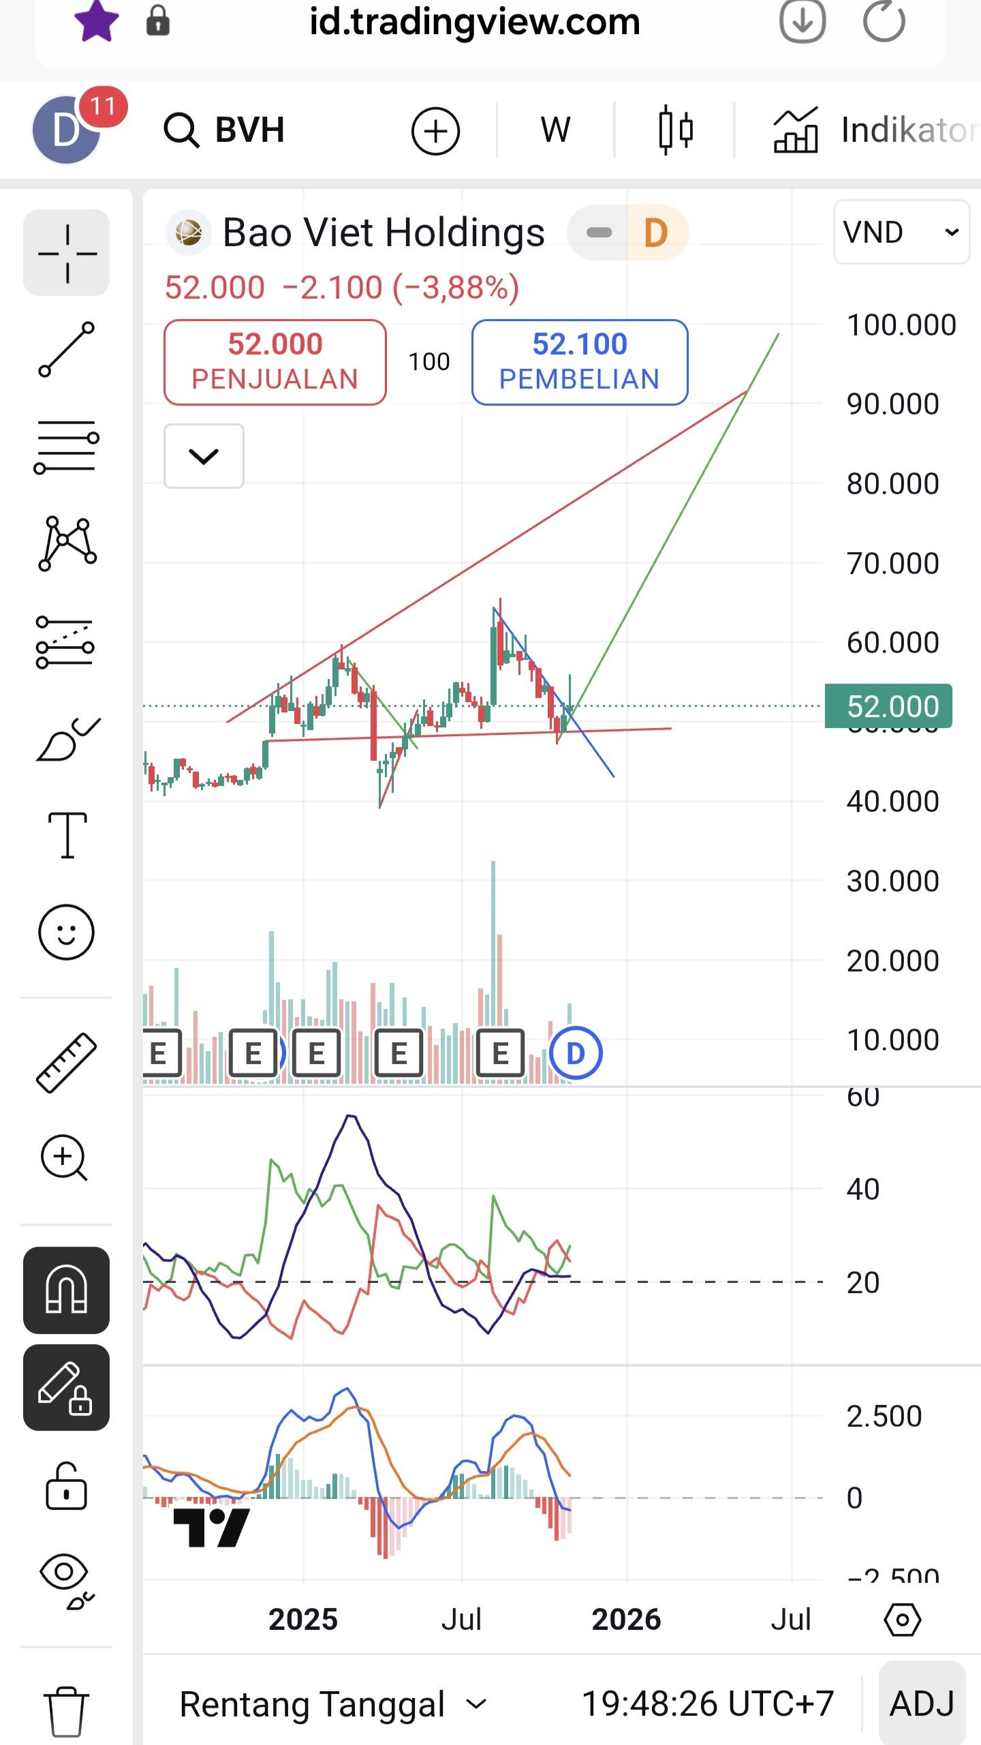
Task: Select the trend line drawing tool
Action: click(x=66, y=350)
